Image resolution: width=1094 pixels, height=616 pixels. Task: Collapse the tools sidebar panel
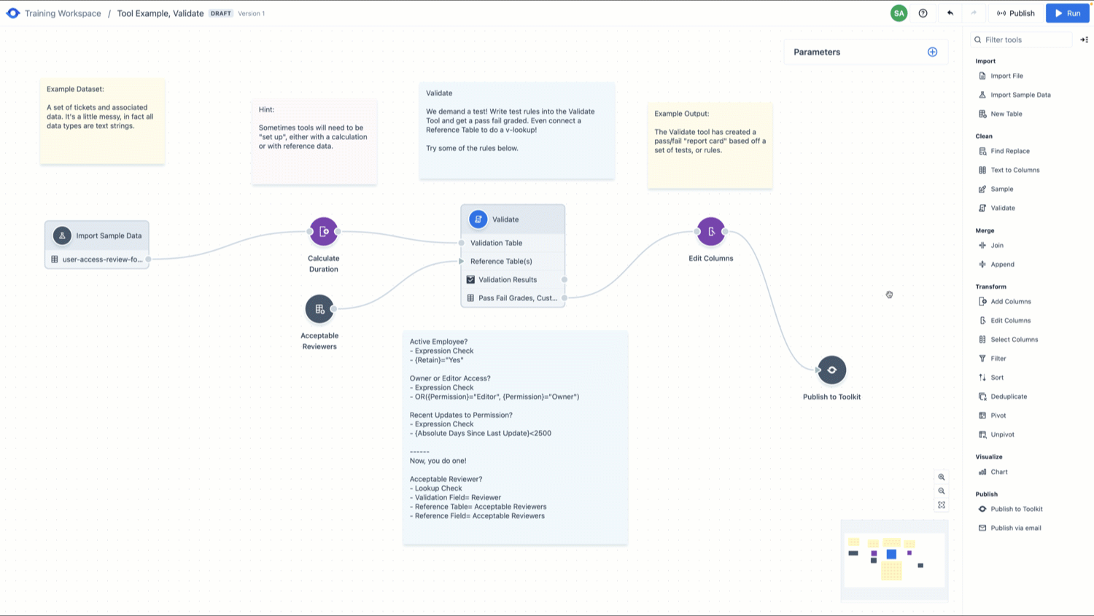(1084, 40)
